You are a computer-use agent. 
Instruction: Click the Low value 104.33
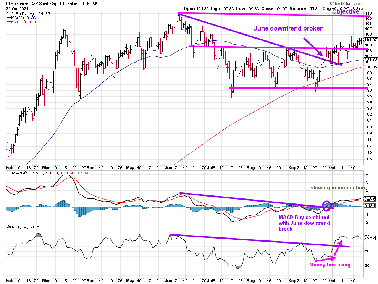point(252,9)
